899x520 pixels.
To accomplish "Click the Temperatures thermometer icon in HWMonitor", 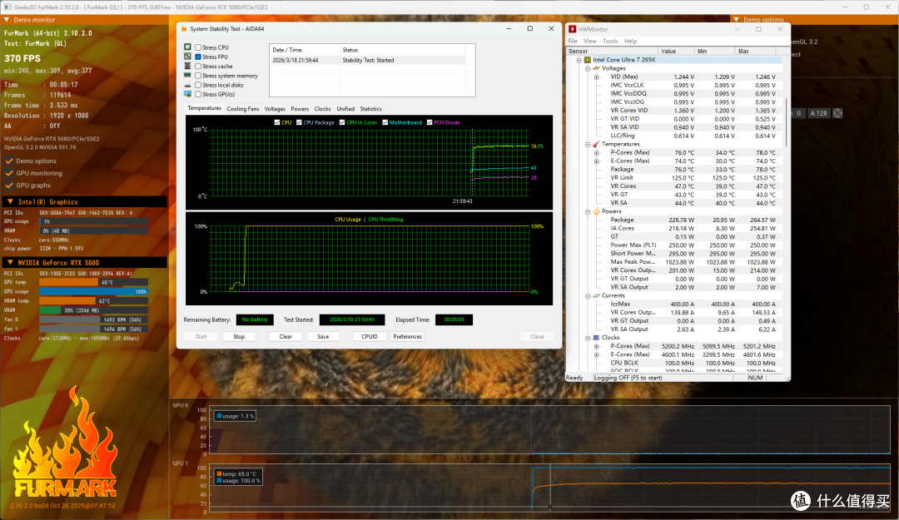I will [x=596, y=144].
